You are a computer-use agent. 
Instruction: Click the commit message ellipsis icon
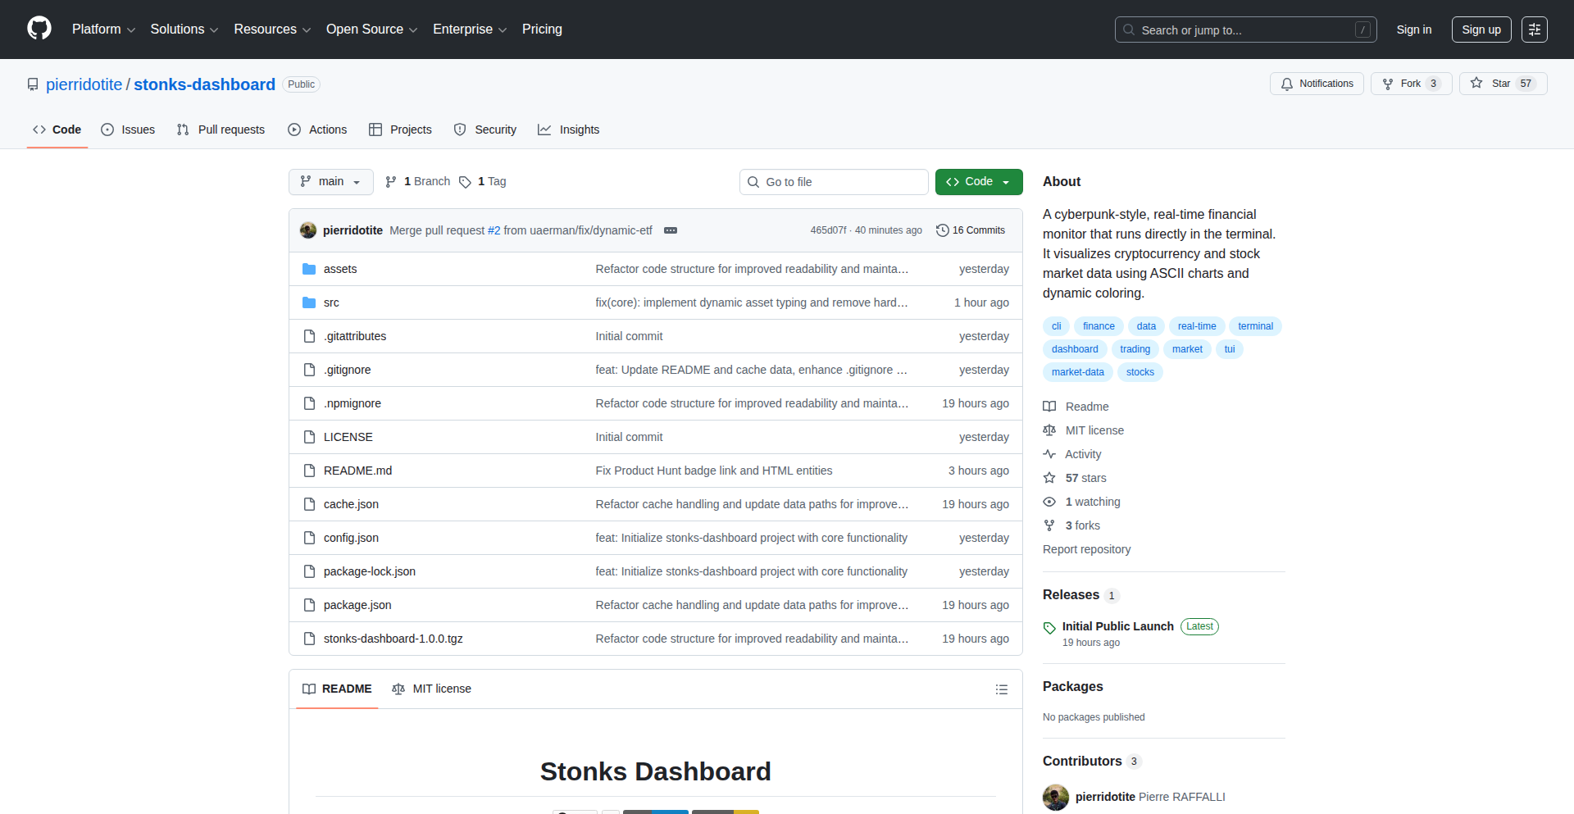click(x=670, y=230)
